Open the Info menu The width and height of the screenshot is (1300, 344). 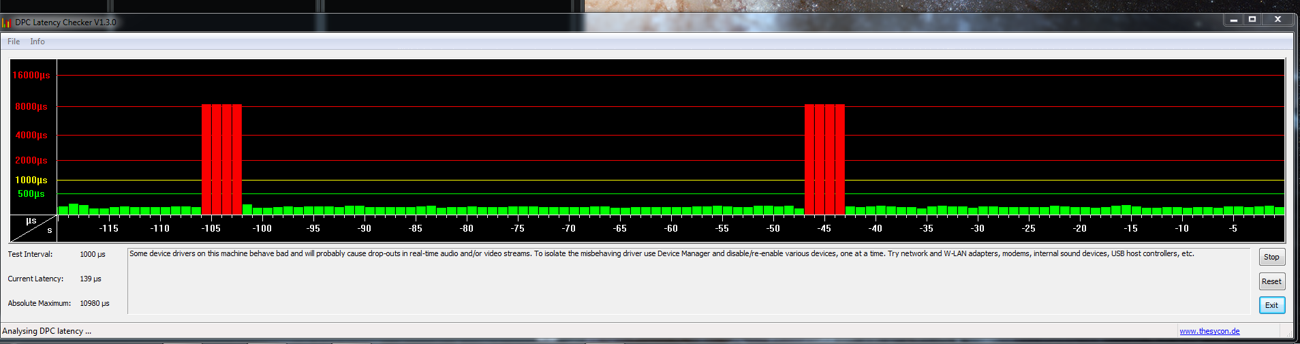click(37, 42)
